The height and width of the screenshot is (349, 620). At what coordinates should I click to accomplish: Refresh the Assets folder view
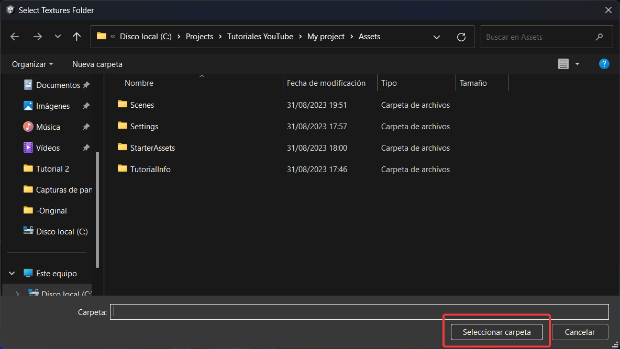click(x=461, y=37)
